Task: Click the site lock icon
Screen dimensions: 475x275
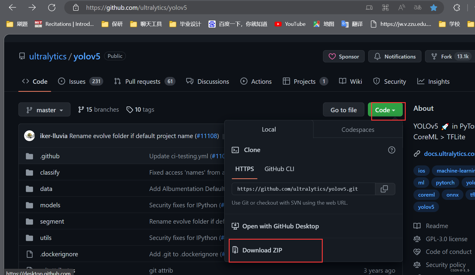Action: click(x=76, y=7)
